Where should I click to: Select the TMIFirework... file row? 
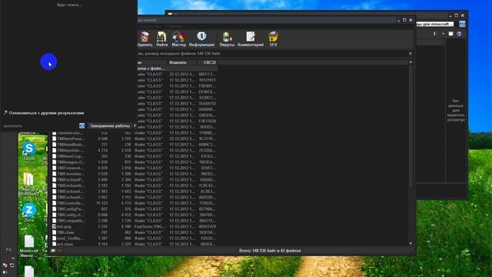point(135,168)
